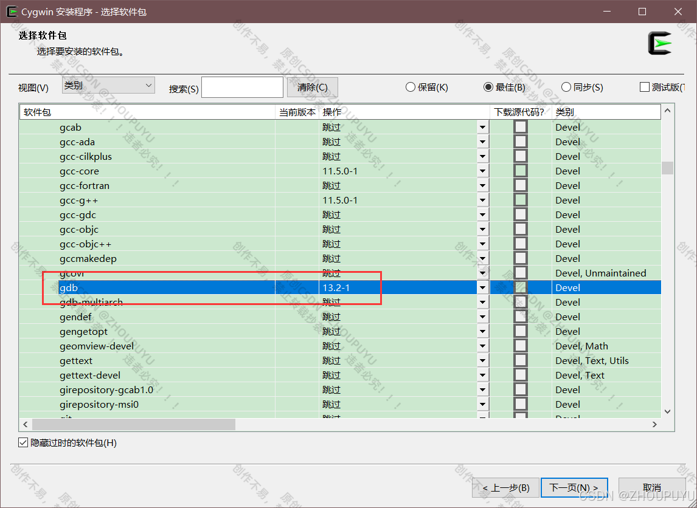Sort by 软件包 column header
This screenshot has width=697, height=508.
click(x=148, y=112)
